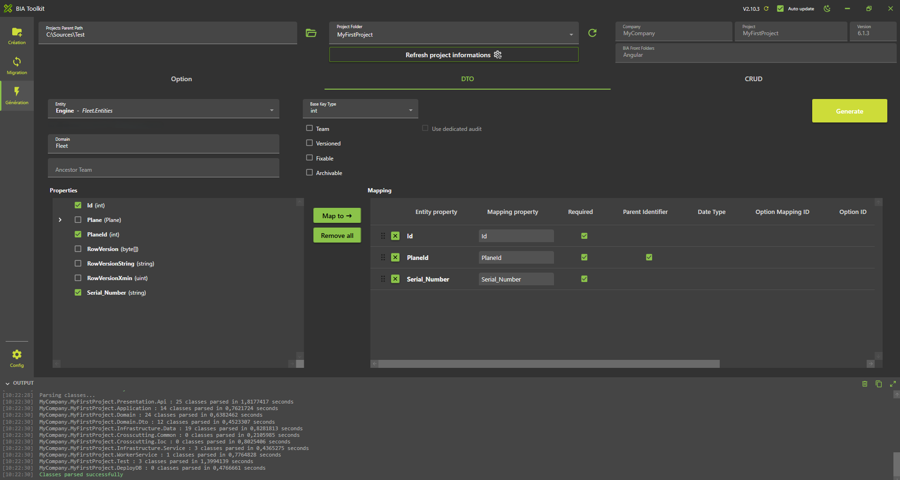Copy the output log to clipboard
Image resolution: width=900 pixels, height=480 pixels.
879,384
